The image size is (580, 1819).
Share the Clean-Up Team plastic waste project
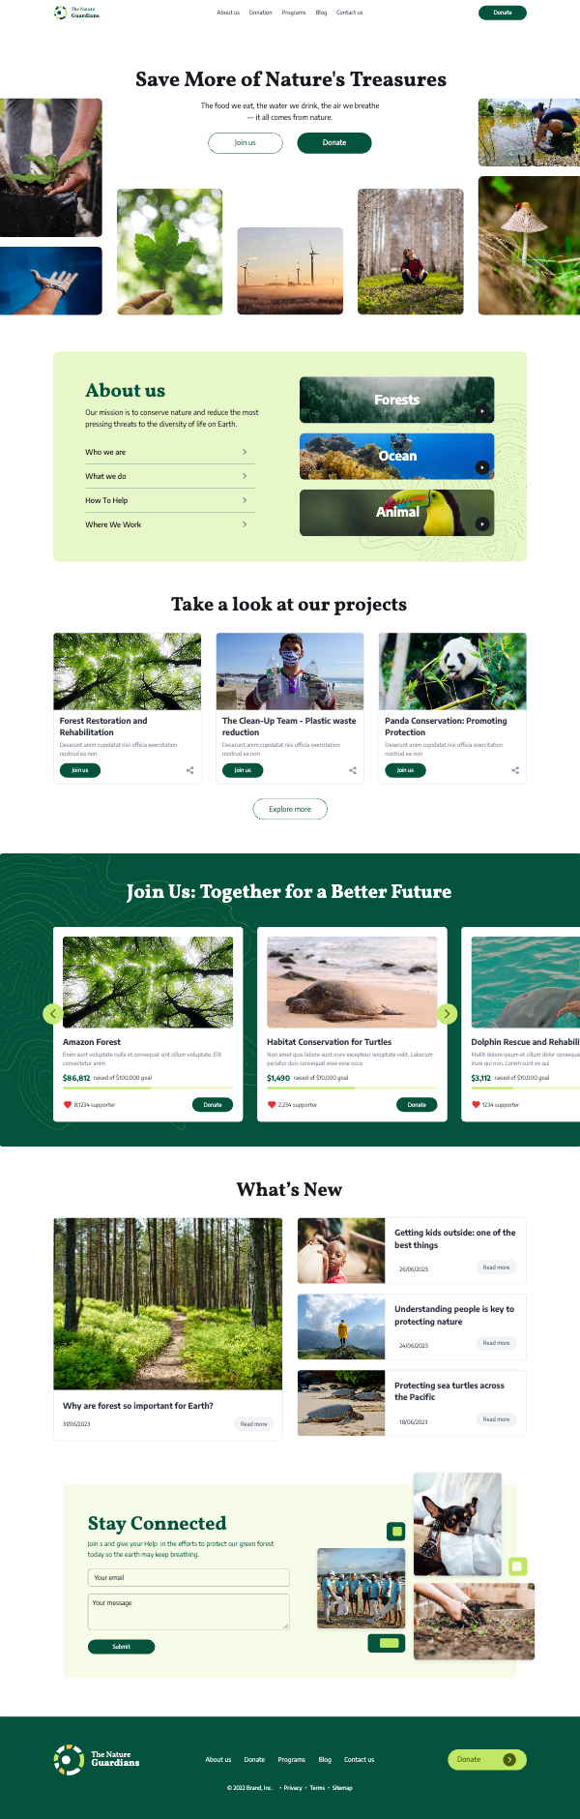pos(353,770)
